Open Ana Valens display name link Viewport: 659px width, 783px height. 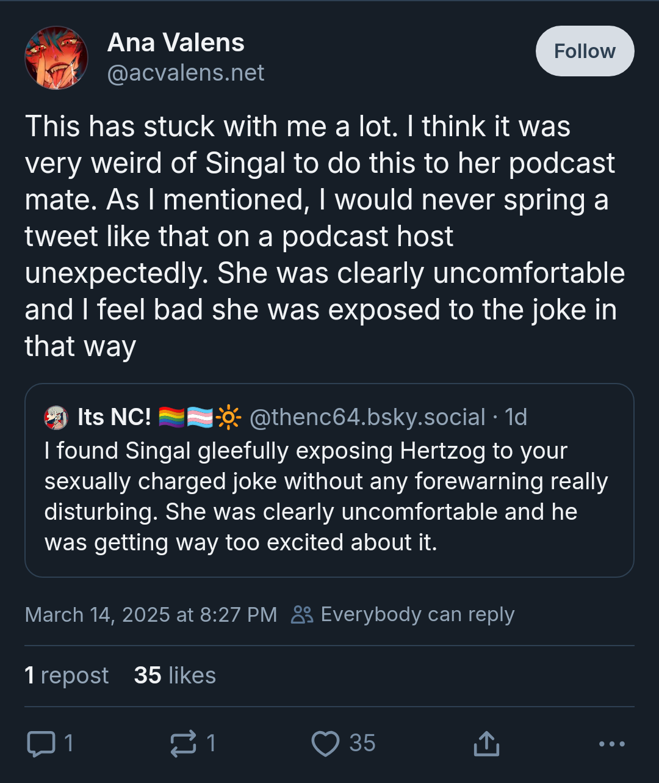pyautogui.click(x=176, y=43)
